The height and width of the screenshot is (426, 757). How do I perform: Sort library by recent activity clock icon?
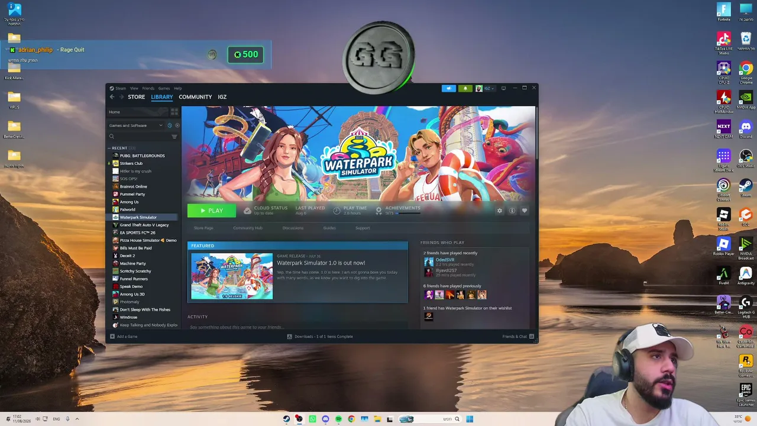(x=170, y=125)
